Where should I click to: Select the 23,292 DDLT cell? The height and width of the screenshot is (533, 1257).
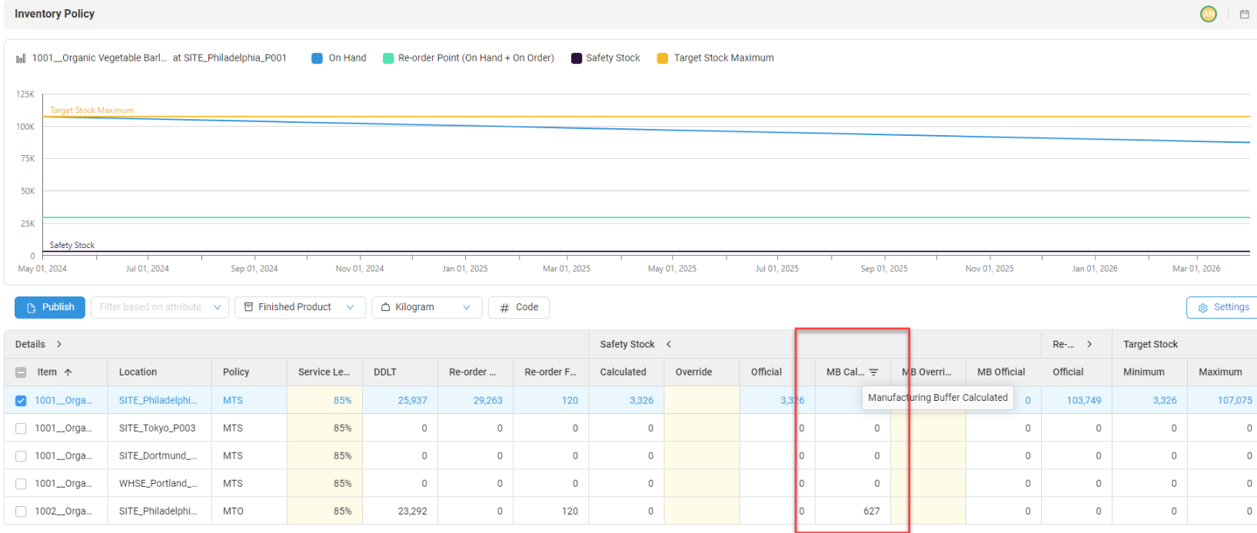[x=401, y=511]
